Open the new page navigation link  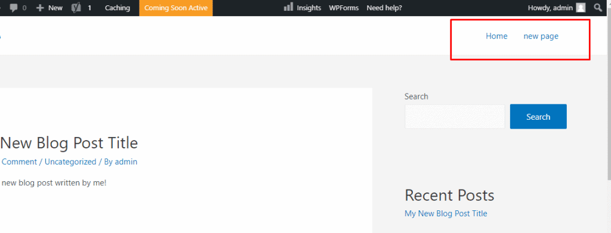pyautogui.click(x=541, y=36)
